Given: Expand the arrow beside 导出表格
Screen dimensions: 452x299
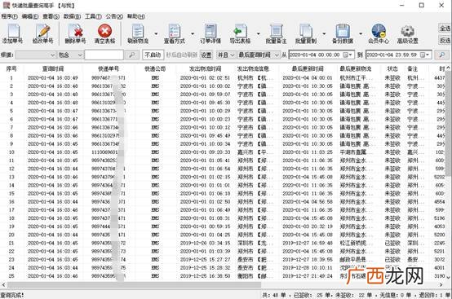Looking at the screenshot, I should (x=259, y=33).
